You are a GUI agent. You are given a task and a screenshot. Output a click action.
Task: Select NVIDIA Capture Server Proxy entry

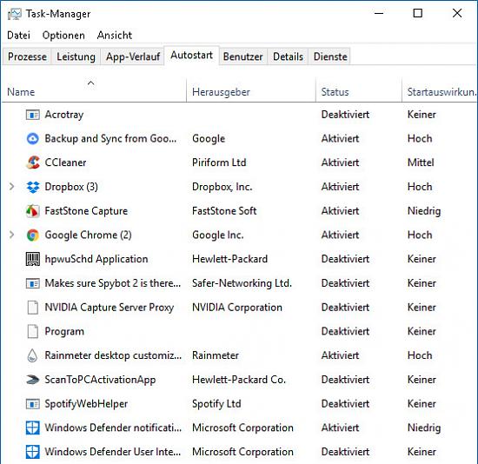110,308
